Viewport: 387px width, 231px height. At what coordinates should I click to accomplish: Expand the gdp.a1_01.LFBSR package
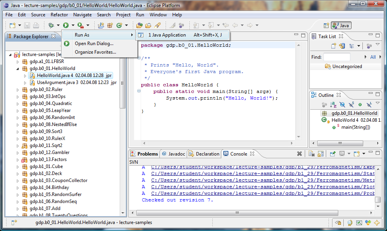click(18, 61)
